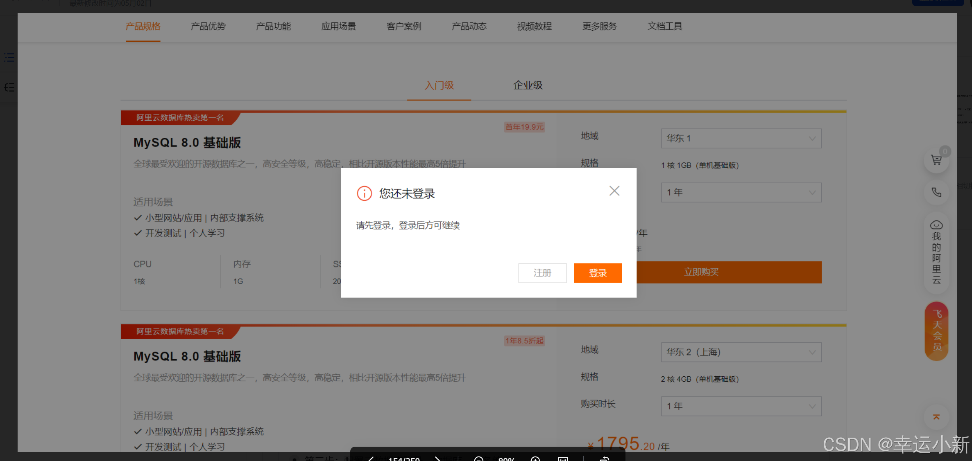Switch to the 企业级 tab
972x461 pixels.
pyautogui.click(x=528, y=85)
